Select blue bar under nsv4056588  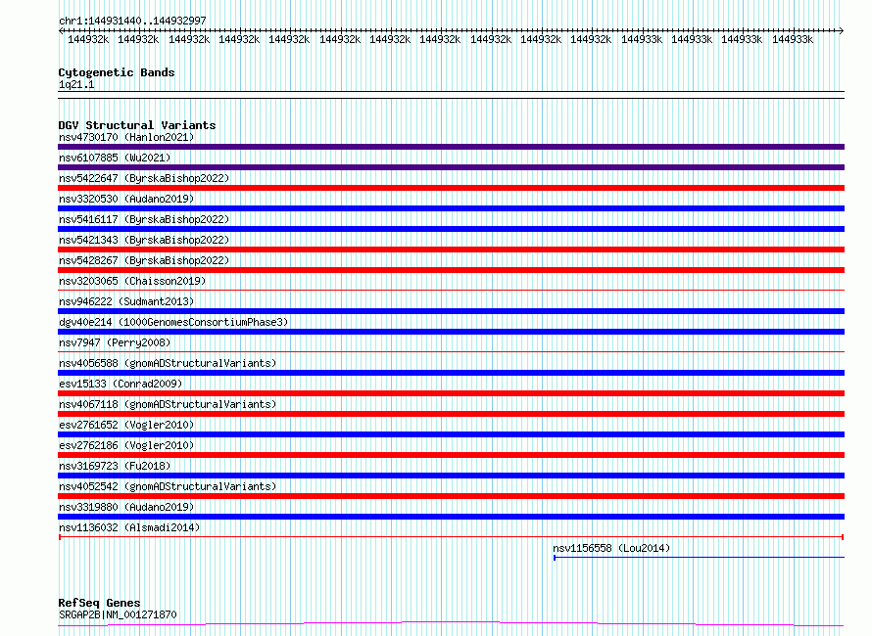451,373
